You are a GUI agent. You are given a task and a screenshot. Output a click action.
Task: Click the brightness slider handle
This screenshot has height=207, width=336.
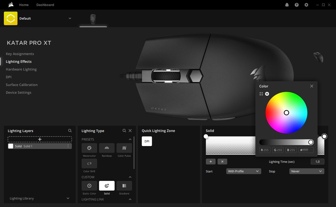pyautogui.click(x=311, y=142)
